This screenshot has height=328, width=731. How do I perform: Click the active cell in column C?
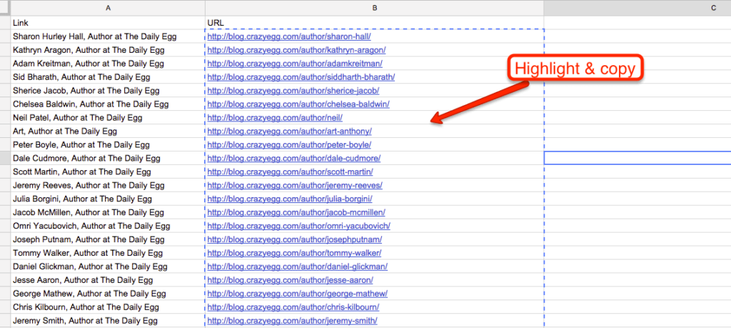637,158
